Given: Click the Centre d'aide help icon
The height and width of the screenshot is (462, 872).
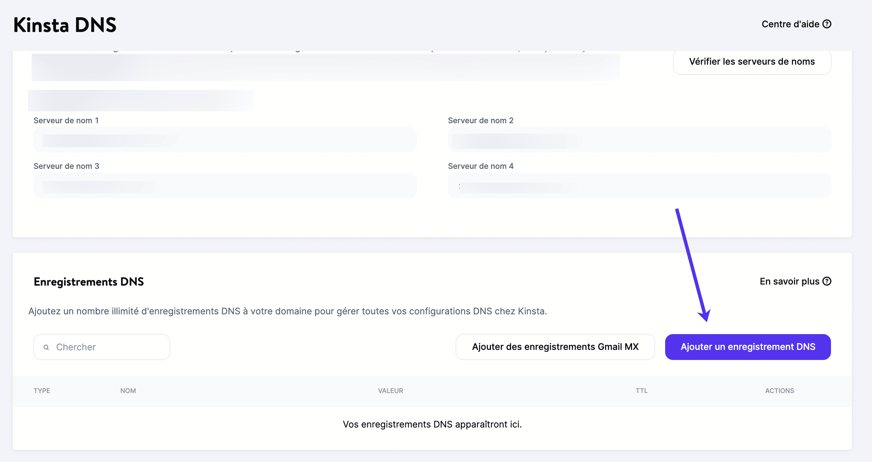Looking at the screenshot, I should pos(827,24).
